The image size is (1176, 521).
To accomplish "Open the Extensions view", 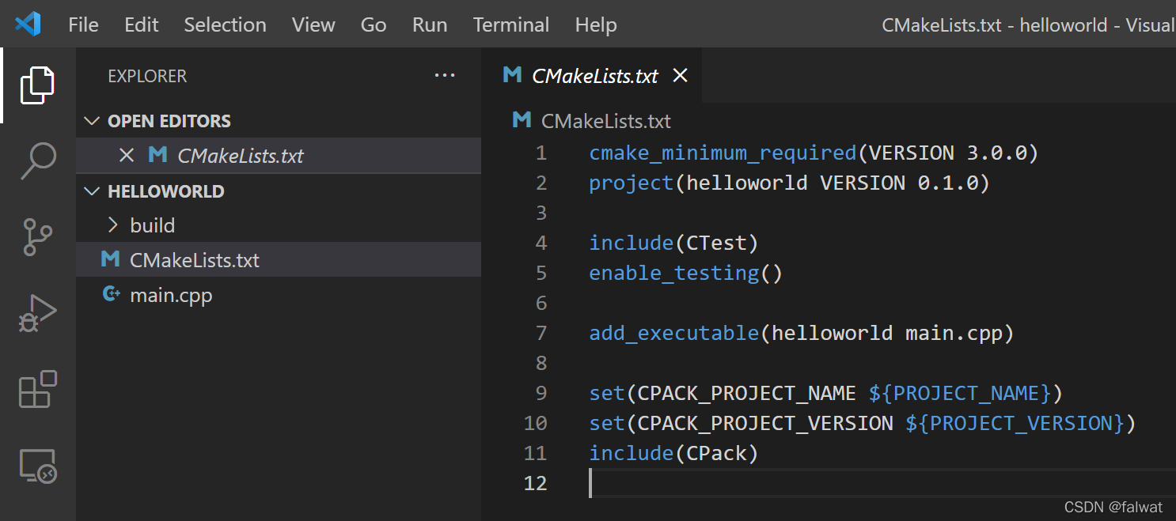I will click(x=37, y=389).
